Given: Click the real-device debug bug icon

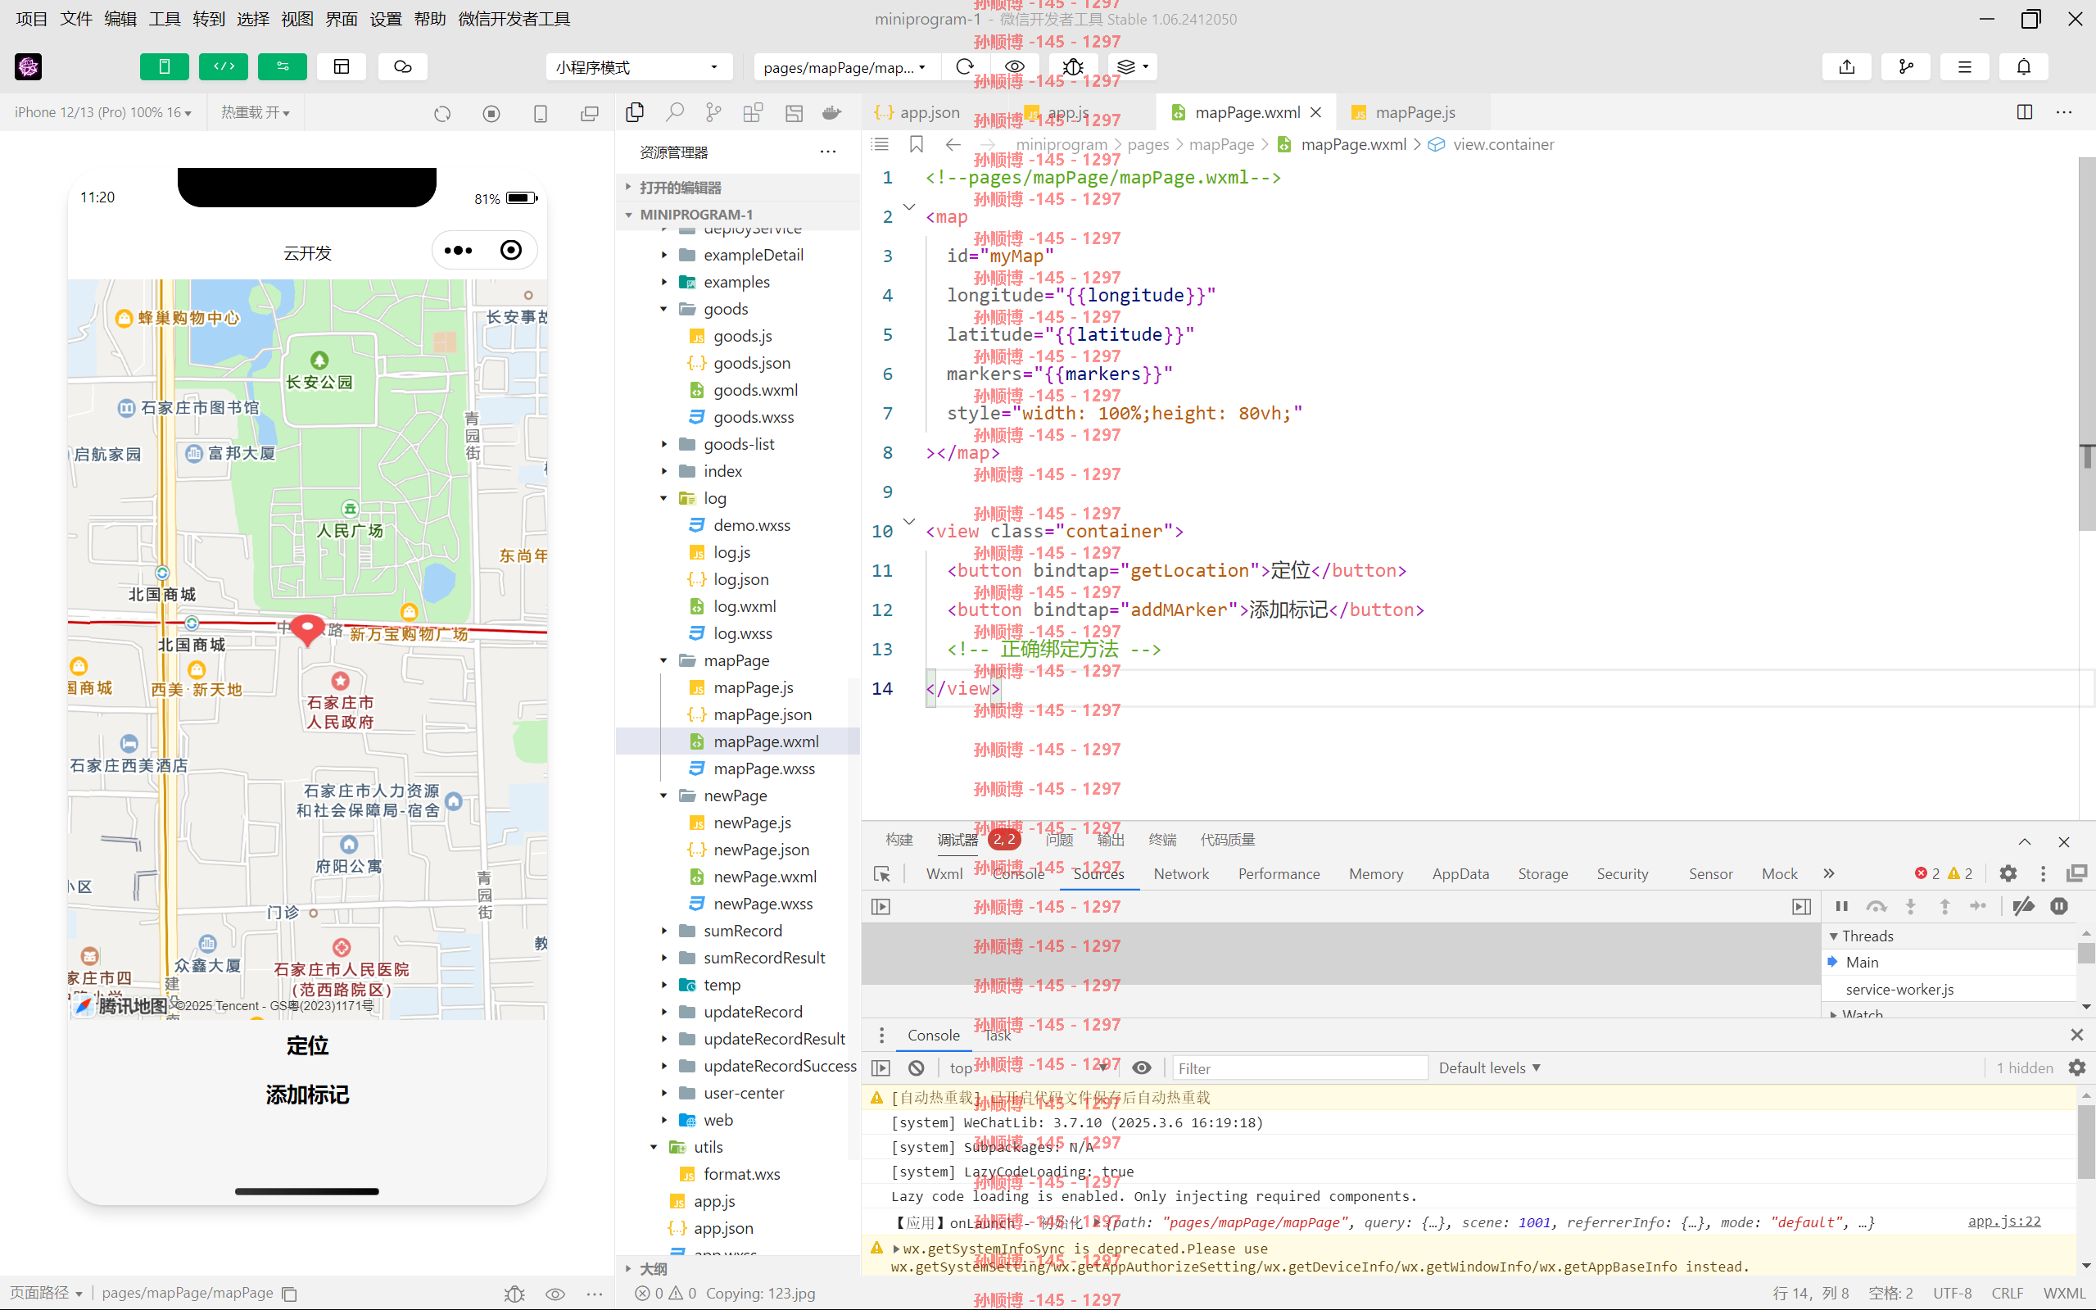Looking at the screenshot, I should (1073, 66).
